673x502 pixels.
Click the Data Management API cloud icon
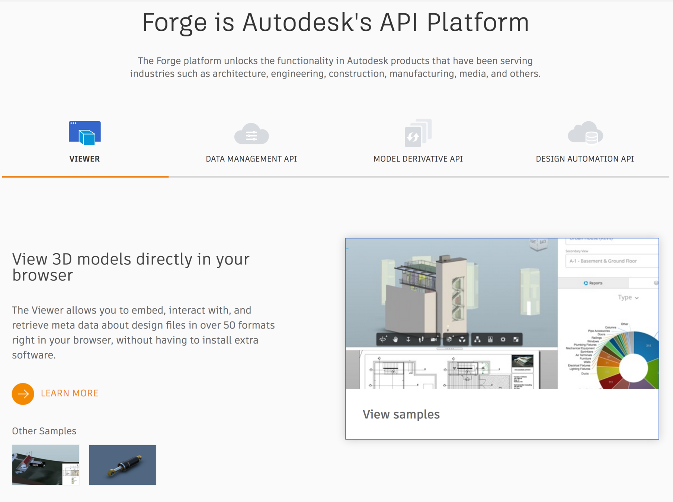click(x=251, y=134)
